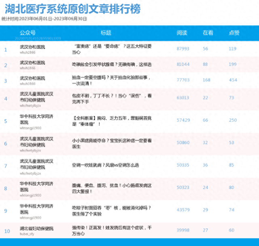Click read count 57429
Screen dimensions: 259x246
183,120
